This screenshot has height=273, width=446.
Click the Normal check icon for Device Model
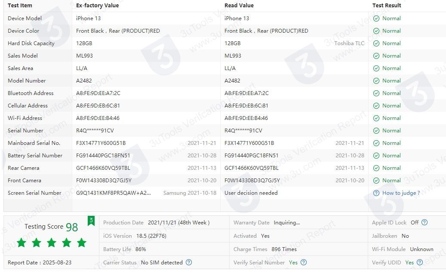(x=376, y=18)
